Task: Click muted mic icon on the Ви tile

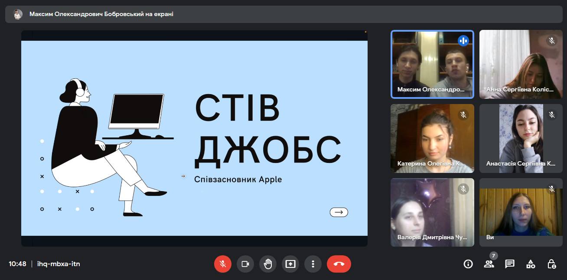Action: pyautogui.click(x=552, y=189)
